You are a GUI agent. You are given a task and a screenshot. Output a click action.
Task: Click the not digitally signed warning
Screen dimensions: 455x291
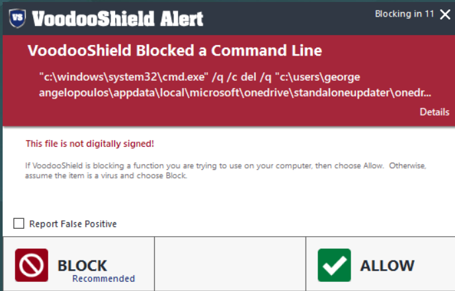(90, 144)
